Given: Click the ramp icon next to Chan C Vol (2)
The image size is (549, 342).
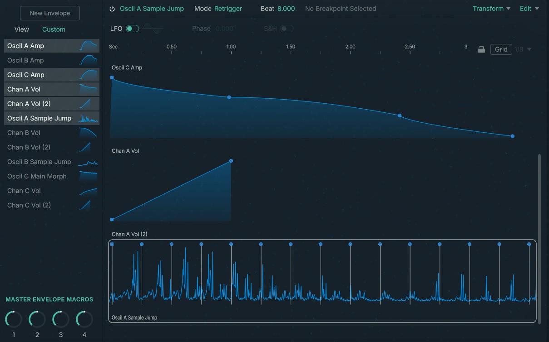Looking at the screenshot, I should click(89, 205).
